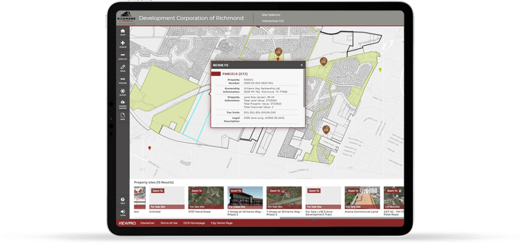The height and width of the screenshot is (244, 521).
Task: Open the Measure tool
Action: pos(123,80)
